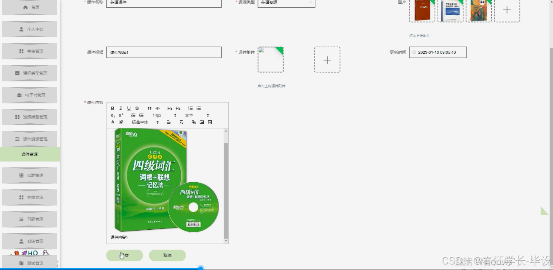This screenshot has height=270, width=553.
Task: Go to 首页 in sidebar
Action: point(30,7)
